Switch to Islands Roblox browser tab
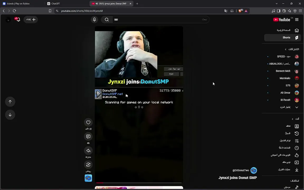Viewport: 304px width, 190px height. point(22,3)
